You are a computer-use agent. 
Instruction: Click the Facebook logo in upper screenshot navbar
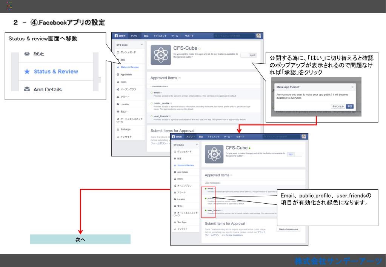point(116,36)
